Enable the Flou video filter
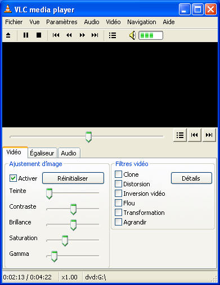The image size is (220, 285). coord(118,203)
